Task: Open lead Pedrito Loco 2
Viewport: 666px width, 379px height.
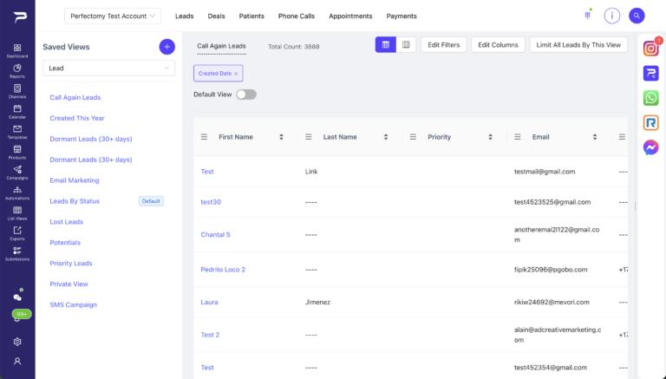Action: coord(223,270)
